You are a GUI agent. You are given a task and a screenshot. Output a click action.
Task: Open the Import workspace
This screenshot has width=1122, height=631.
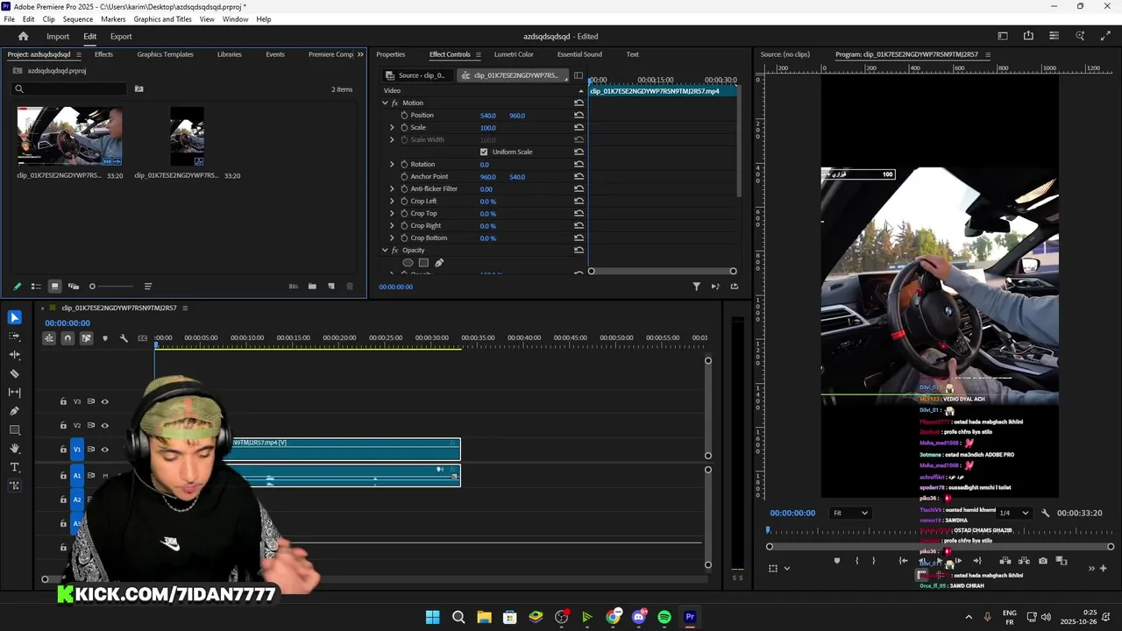pyautogui.click(x=58, y=36)
